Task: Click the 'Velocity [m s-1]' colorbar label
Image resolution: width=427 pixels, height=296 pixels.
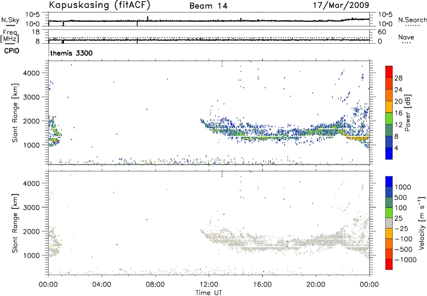Action: (x=422, y=223)
